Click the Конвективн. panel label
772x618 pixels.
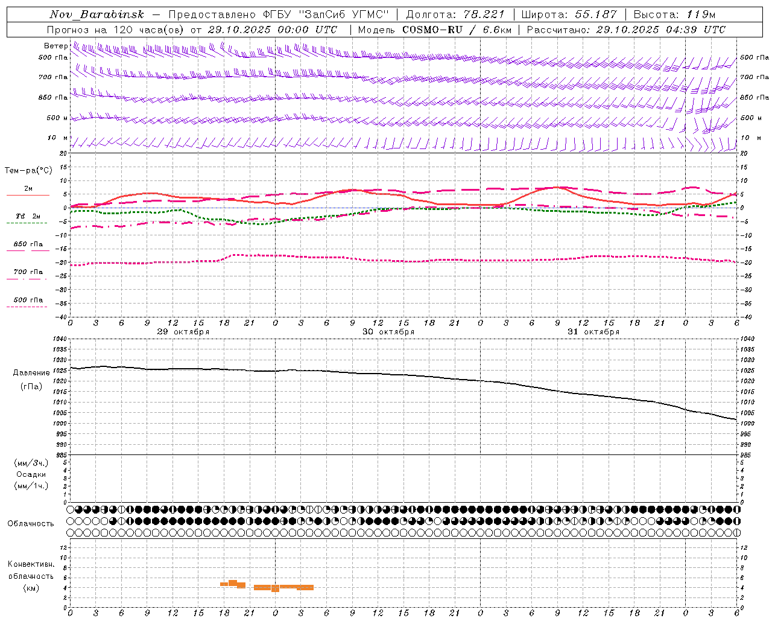click(x=31, y=564)
